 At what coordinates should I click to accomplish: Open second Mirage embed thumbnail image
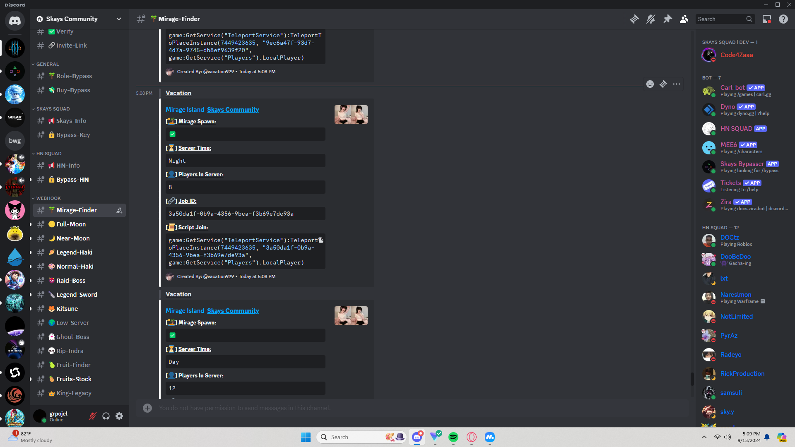click(351, 316)
